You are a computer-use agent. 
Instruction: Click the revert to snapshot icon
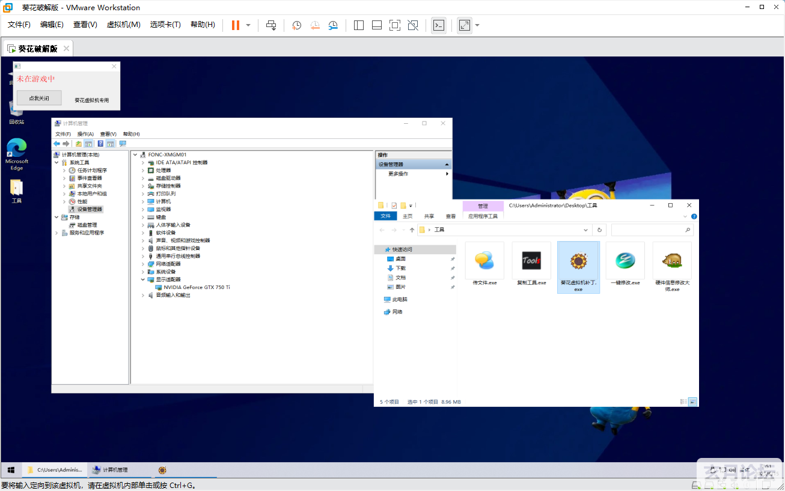tap(315, 25)
